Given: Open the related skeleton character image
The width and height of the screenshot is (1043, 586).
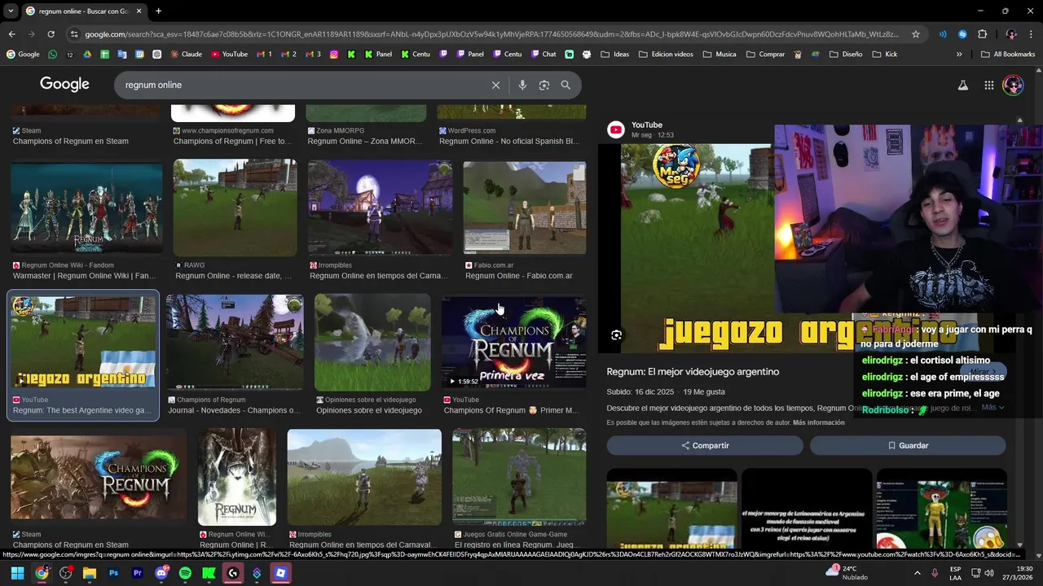Looking at the screenshot, I should pos(941,509).
